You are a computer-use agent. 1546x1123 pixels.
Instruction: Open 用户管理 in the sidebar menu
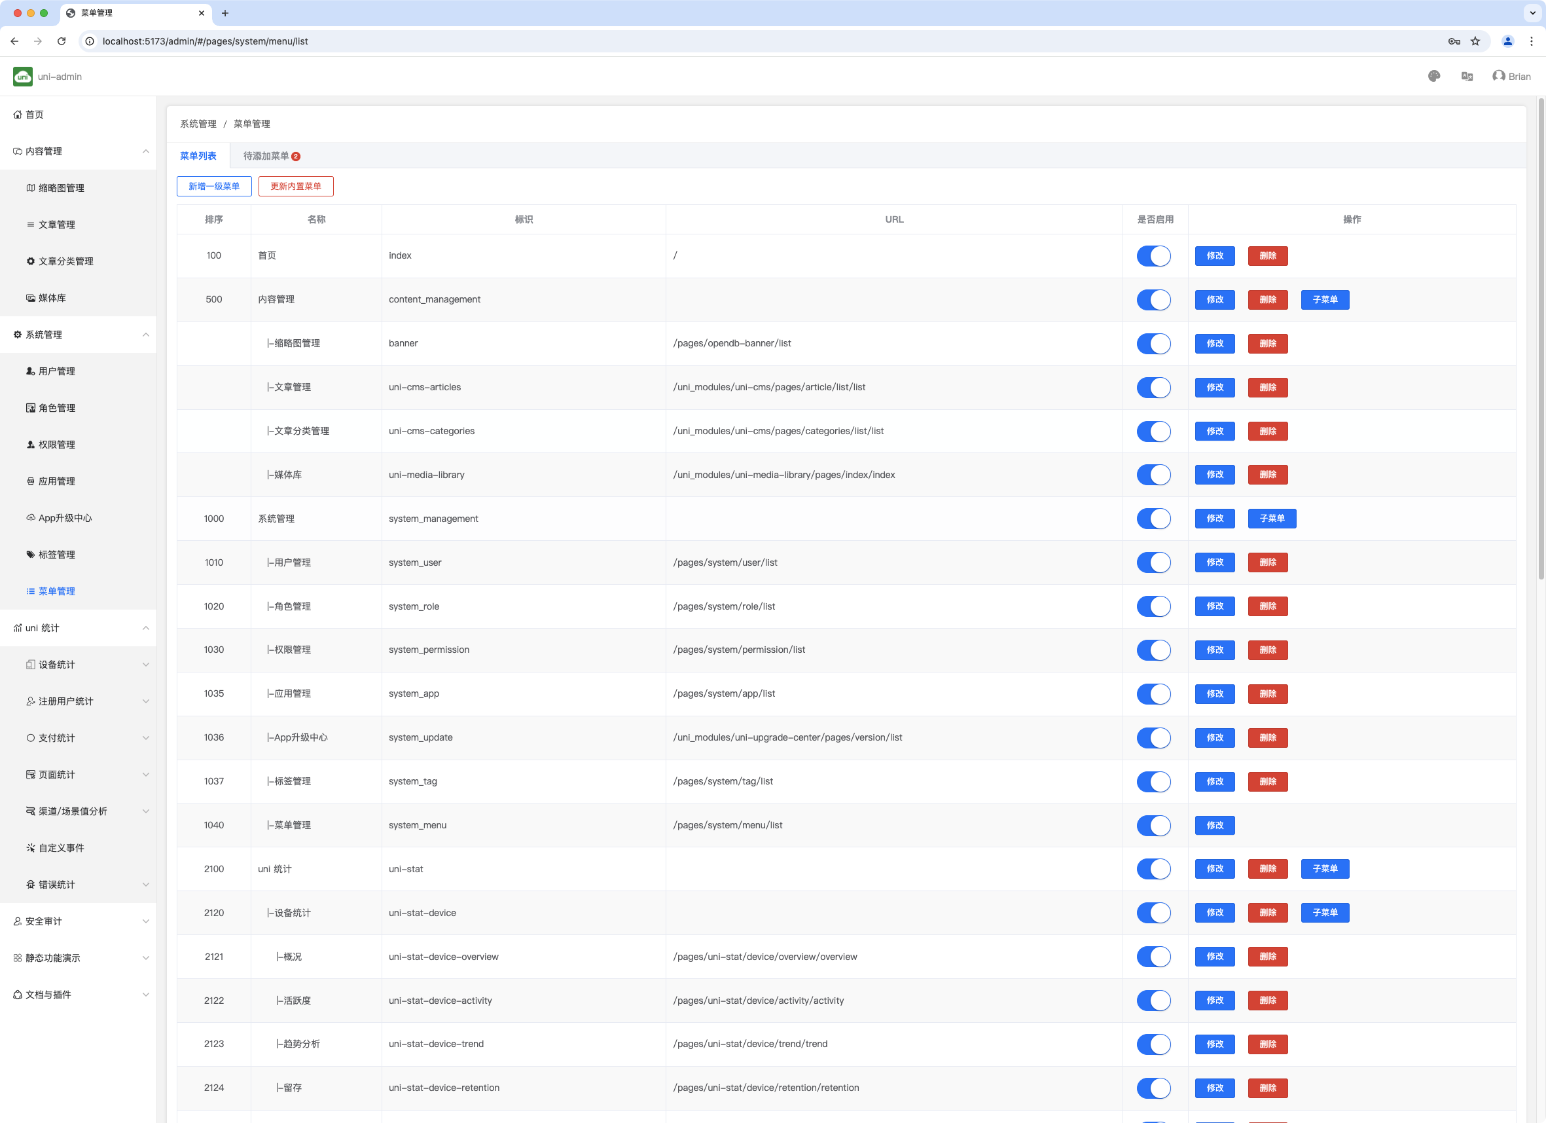(56, 372)
